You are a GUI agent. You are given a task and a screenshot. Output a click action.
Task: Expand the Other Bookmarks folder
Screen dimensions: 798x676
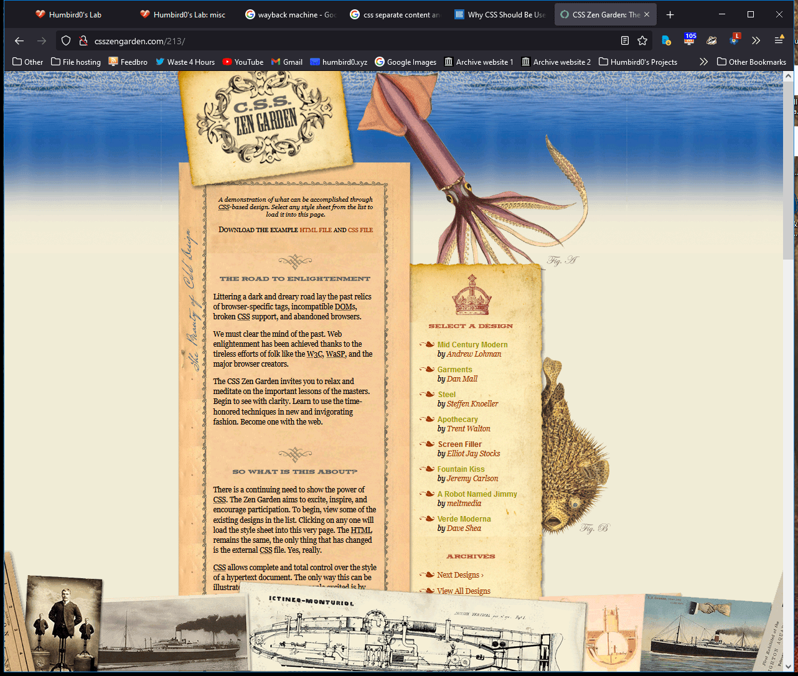point(751,62)
